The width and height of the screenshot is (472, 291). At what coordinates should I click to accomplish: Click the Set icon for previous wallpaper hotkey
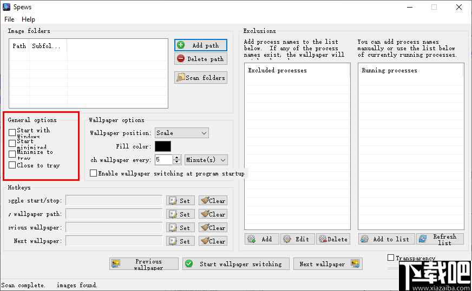[173, 228]
